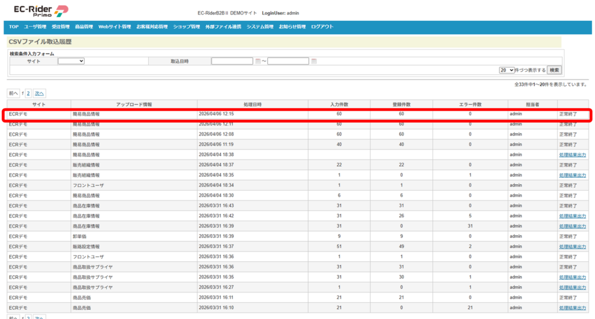Open the サイト dropdown in search form

(71, 61)
